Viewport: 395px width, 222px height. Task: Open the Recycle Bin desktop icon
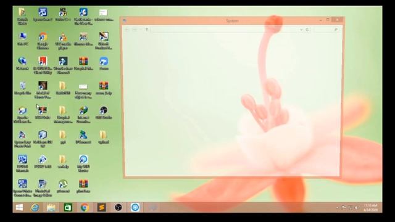coord(22,88)
